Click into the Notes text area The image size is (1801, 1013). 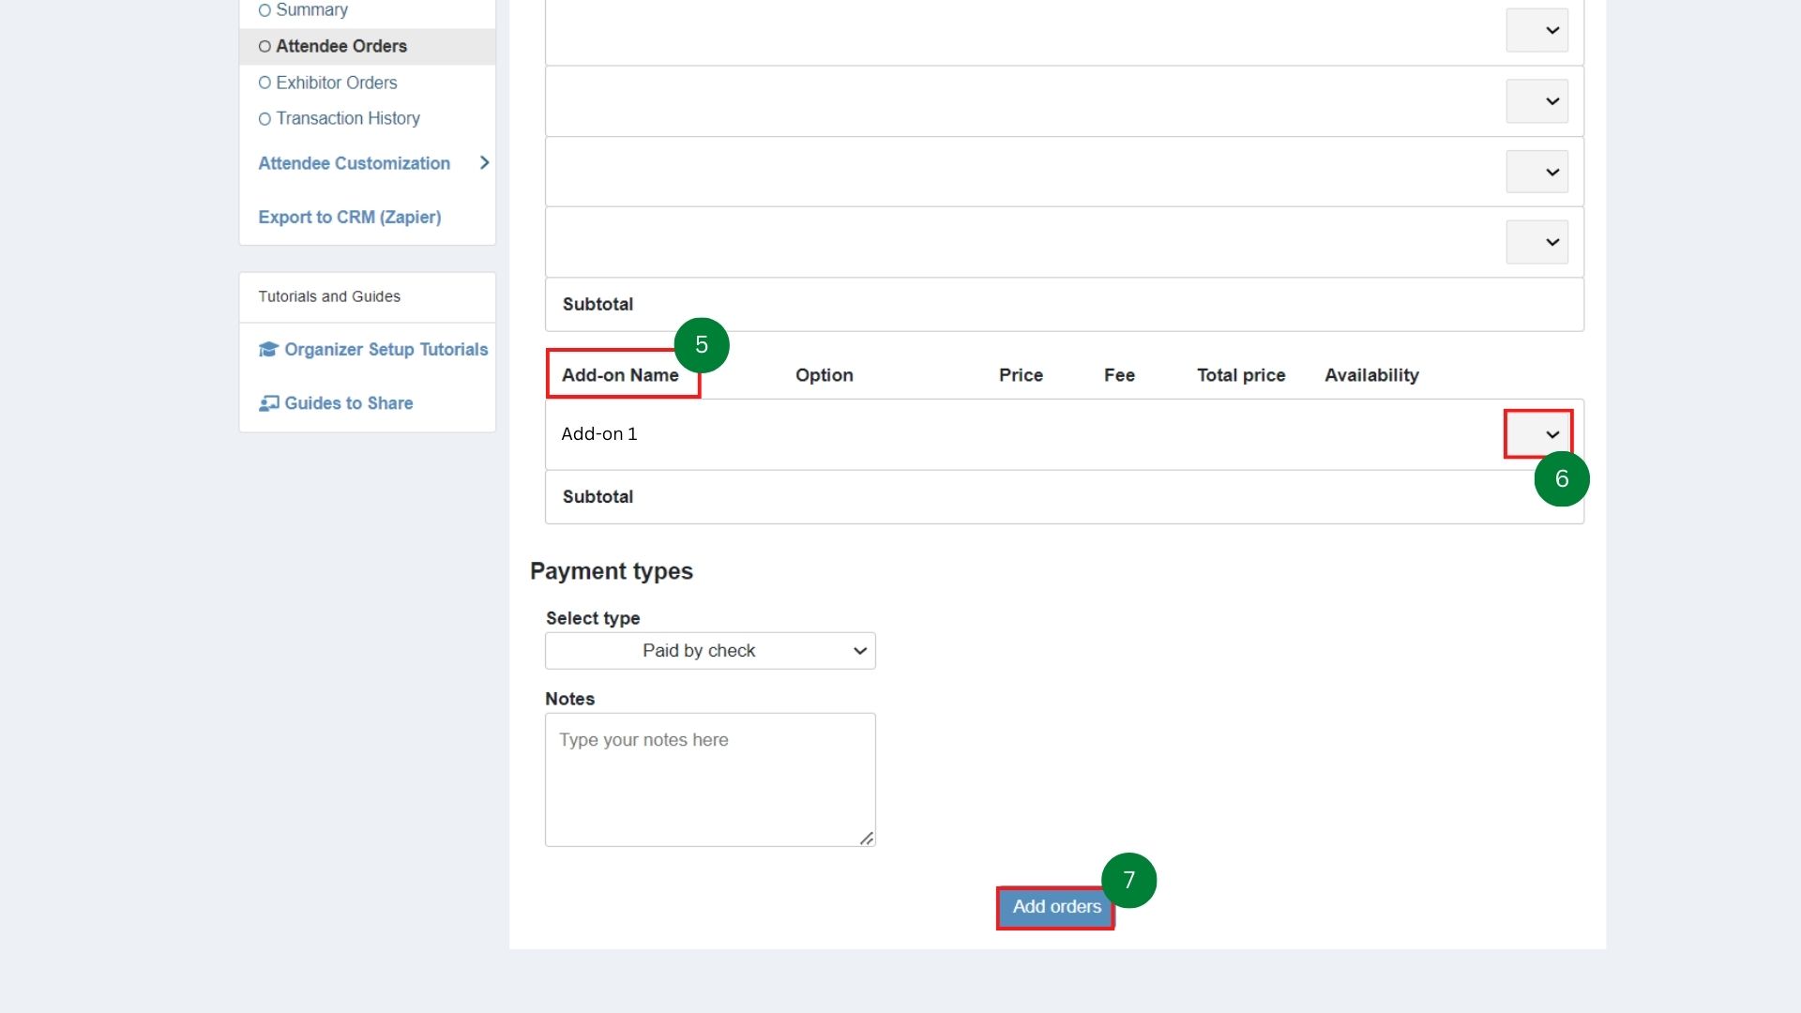point(709,779)
